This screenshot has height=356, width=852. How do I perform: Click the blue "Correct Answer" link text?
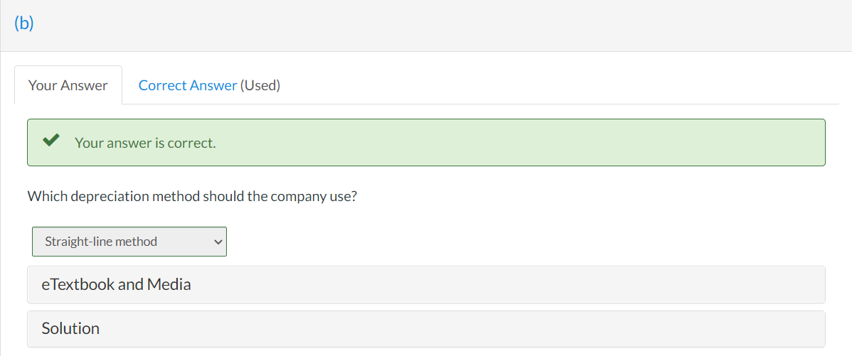pyautogui.click(x=188, y=85)
